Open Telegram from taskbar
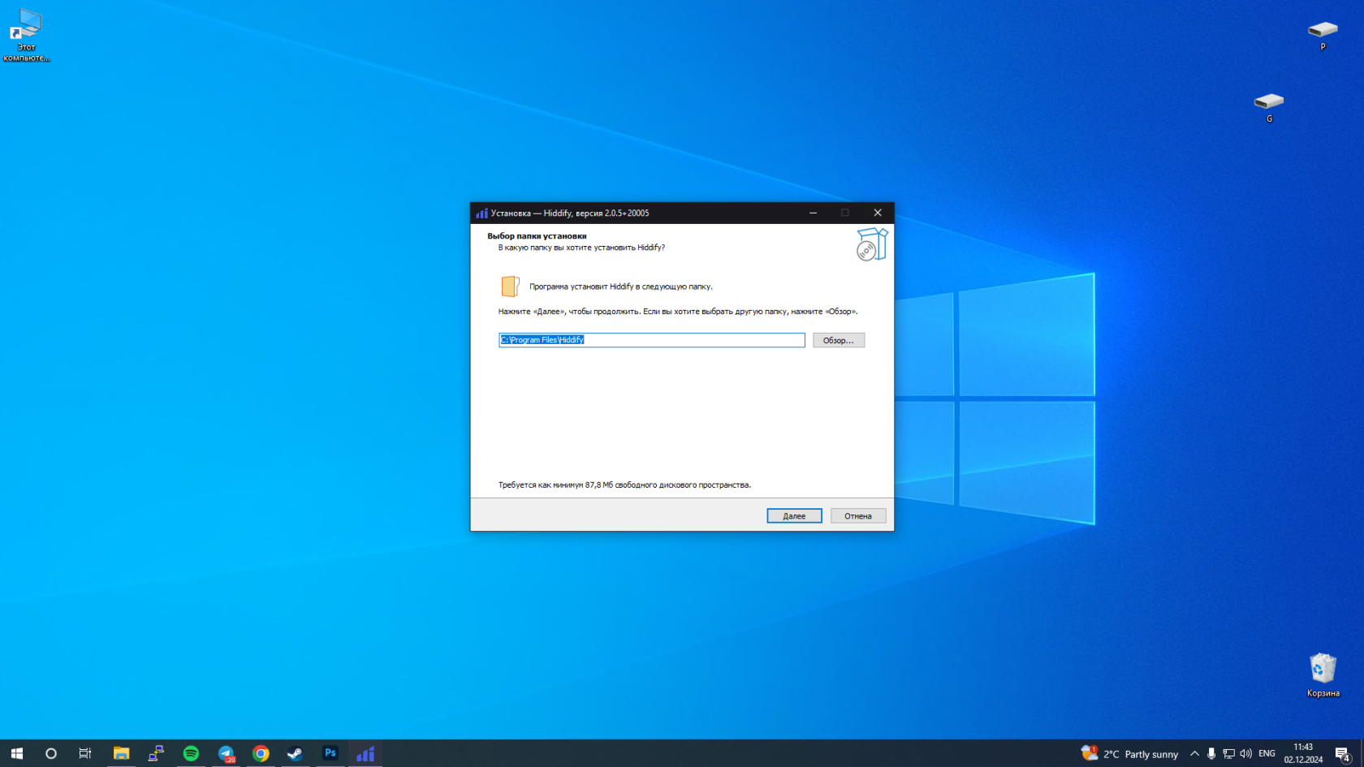The image size is (1364, 767). click(x=226, y=753)
